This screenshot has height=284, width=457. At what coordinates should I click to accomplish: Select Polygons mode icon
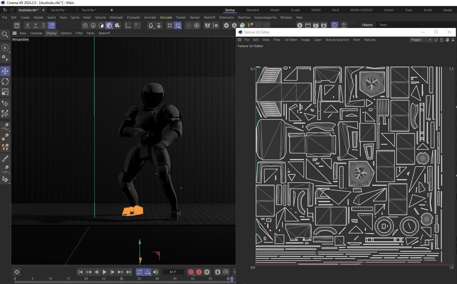[x=101, y=25]
